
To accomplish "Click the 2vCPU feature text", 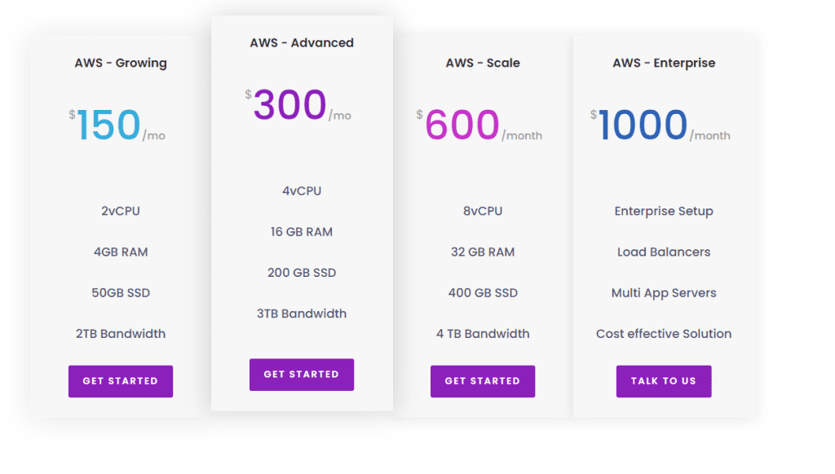I will tap(121, 211).
